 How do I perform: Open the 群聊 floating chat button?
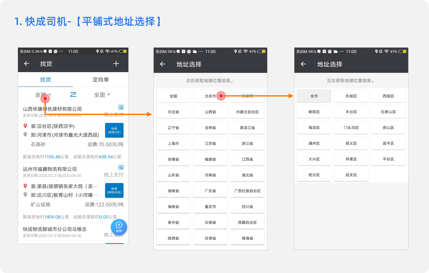point(119,227)
